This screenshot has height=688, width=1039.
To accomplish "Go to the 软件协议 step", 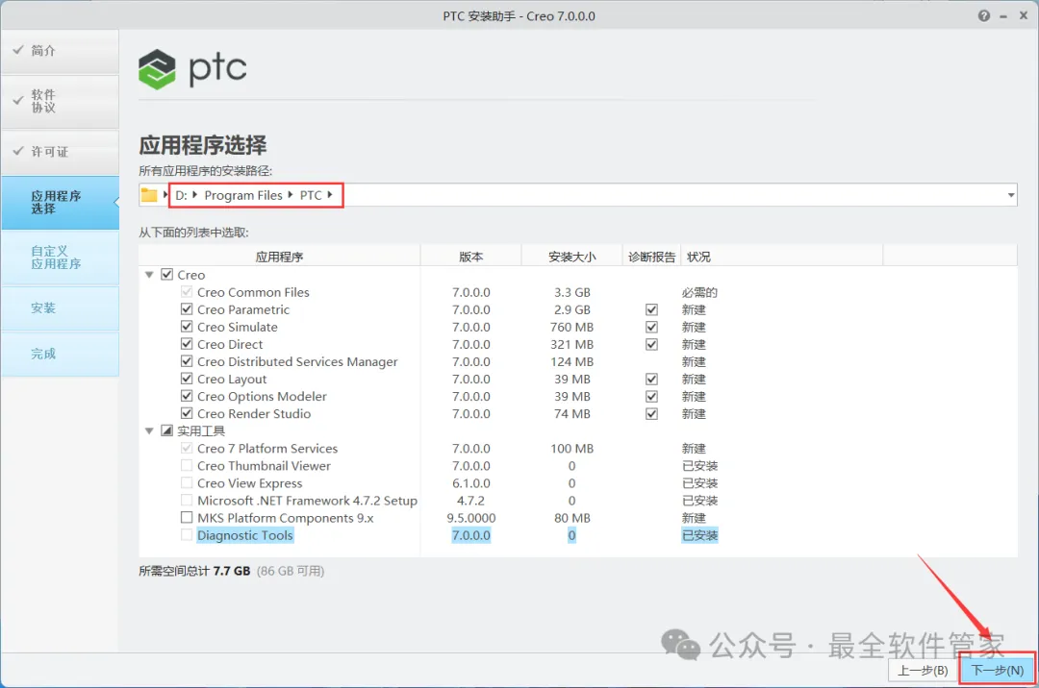I will [61, 101].
